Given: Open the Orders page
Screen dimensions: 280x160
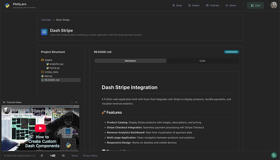Looking at the screenshot, I should (194, 6).
